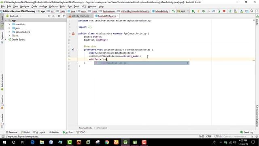Expand the java folder

(x=9, y=28)
